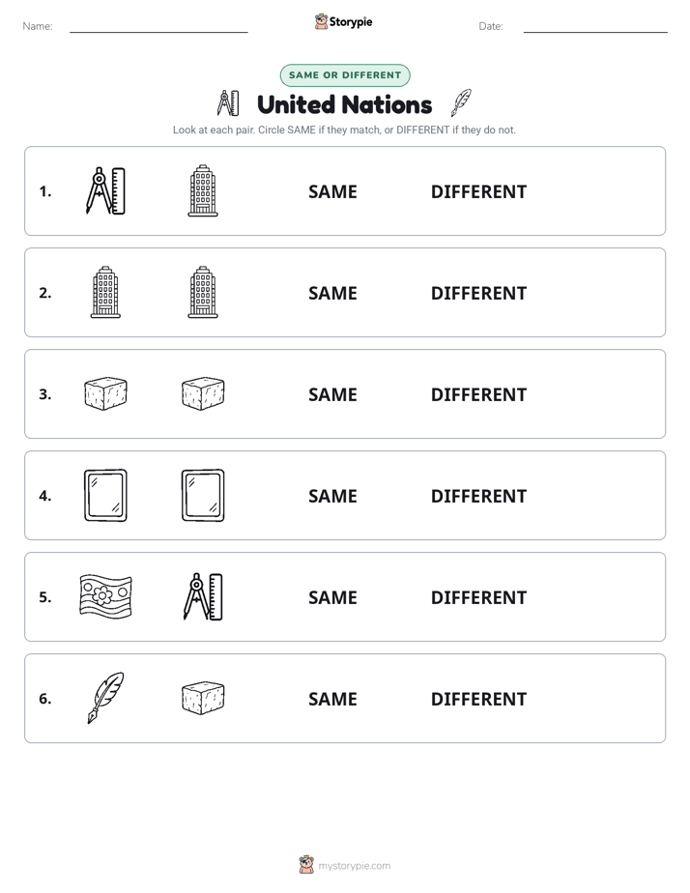The width and height of the screenshot is (690, 893).
Task: Click the flower flag icon in row 5
Action: pyautogui.click(x=105, y=596)
